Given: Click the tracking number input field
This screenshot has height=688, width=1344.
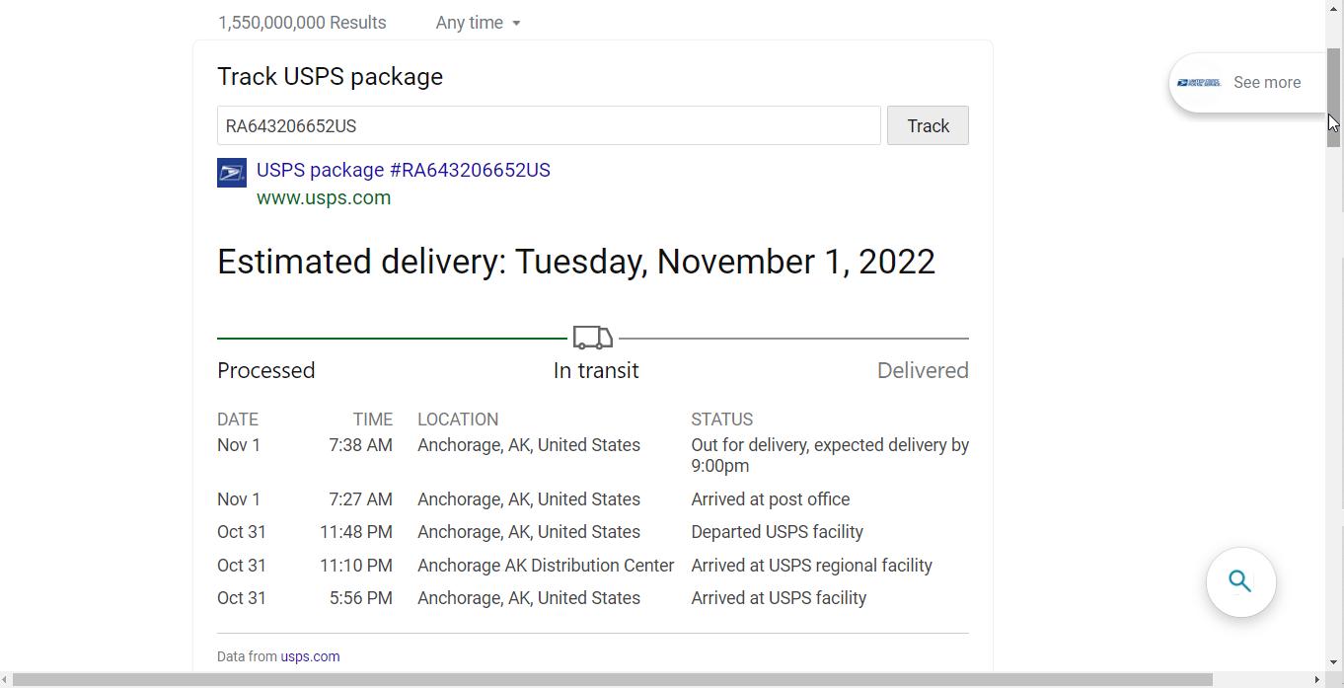Looking at the screenshot, I should [548, 126].
